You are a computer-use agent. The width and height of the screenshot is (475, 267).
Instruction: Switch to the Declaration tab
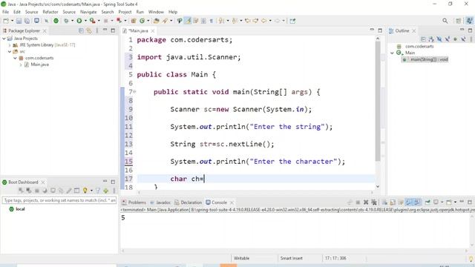pos(188,202)
